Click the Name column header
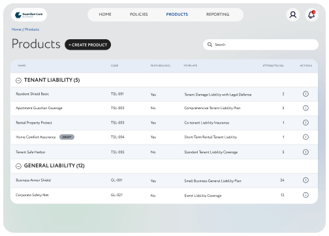The image size is (329, 236). pos(22,65)
